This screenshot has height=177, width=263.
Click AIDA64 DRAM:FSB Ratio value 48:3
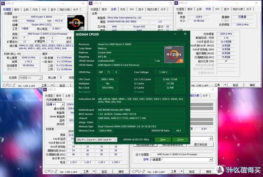point(178,130)
